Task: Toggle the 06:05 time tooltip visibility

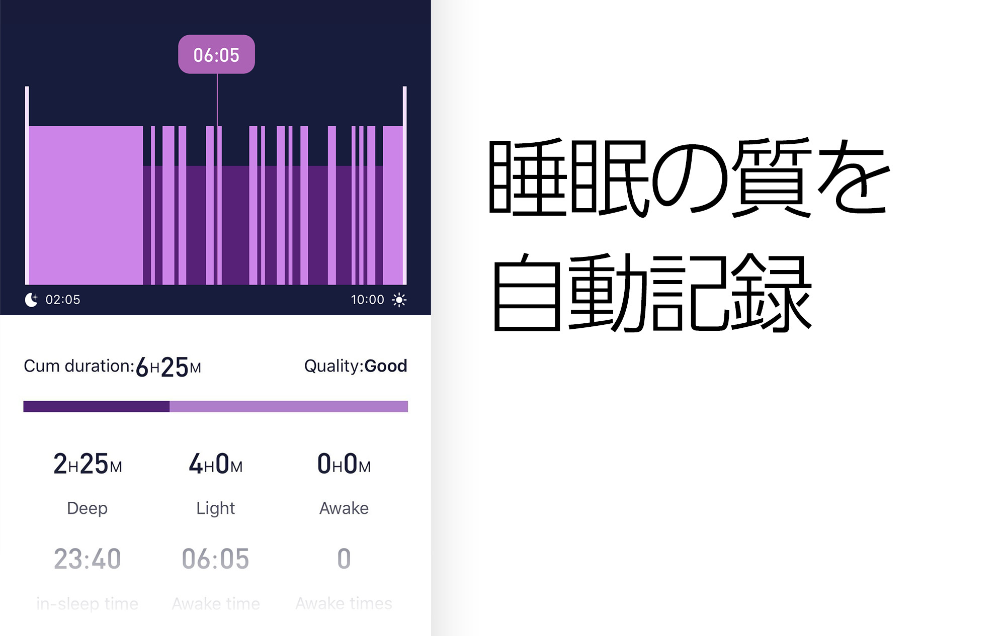Action: [x=216, y=54]
